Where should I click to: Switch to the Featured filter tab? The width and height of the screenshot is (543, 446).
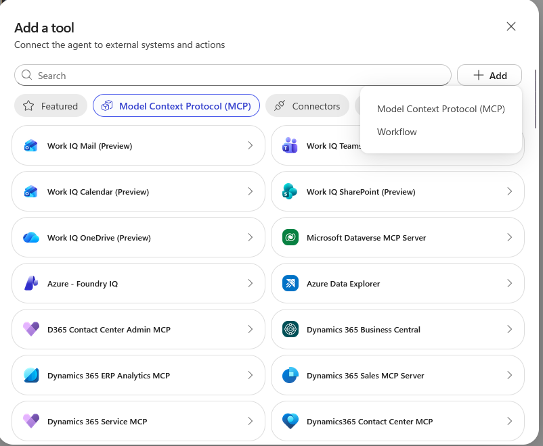51,106
